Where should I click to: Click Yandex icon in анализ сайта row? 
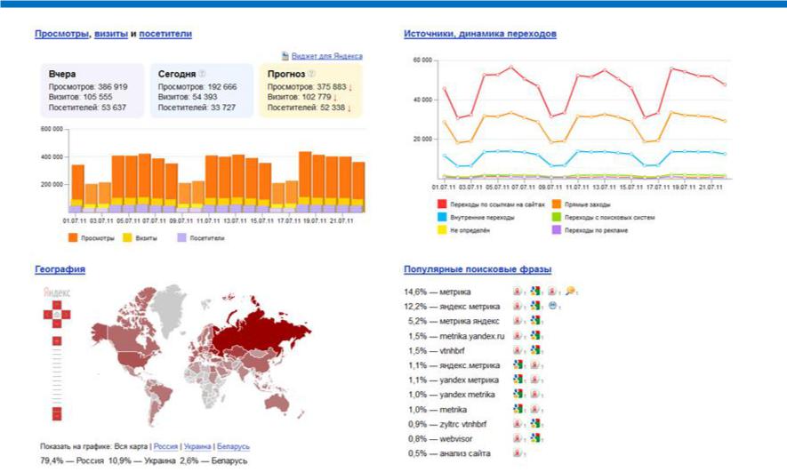(518, 453)
